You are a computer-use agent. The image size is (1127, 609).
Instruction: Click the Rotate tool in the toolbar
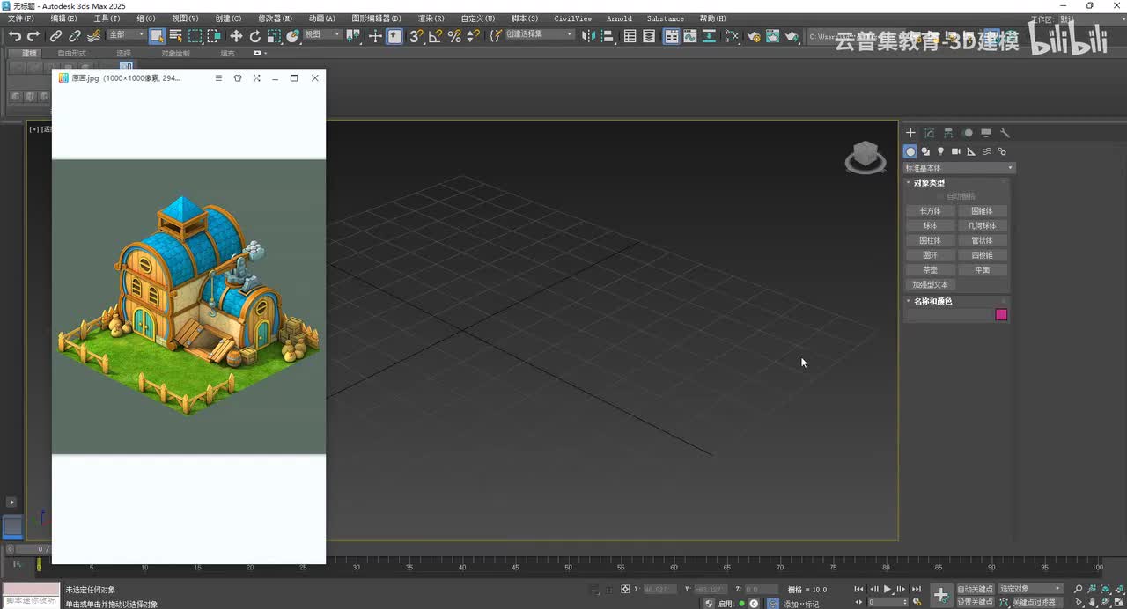255,36
